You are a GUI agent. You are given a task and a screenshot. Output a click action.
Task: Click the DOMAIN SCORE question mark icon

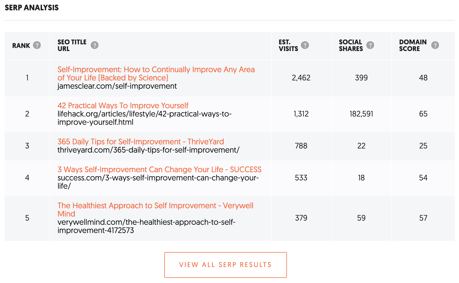point(435,45)
